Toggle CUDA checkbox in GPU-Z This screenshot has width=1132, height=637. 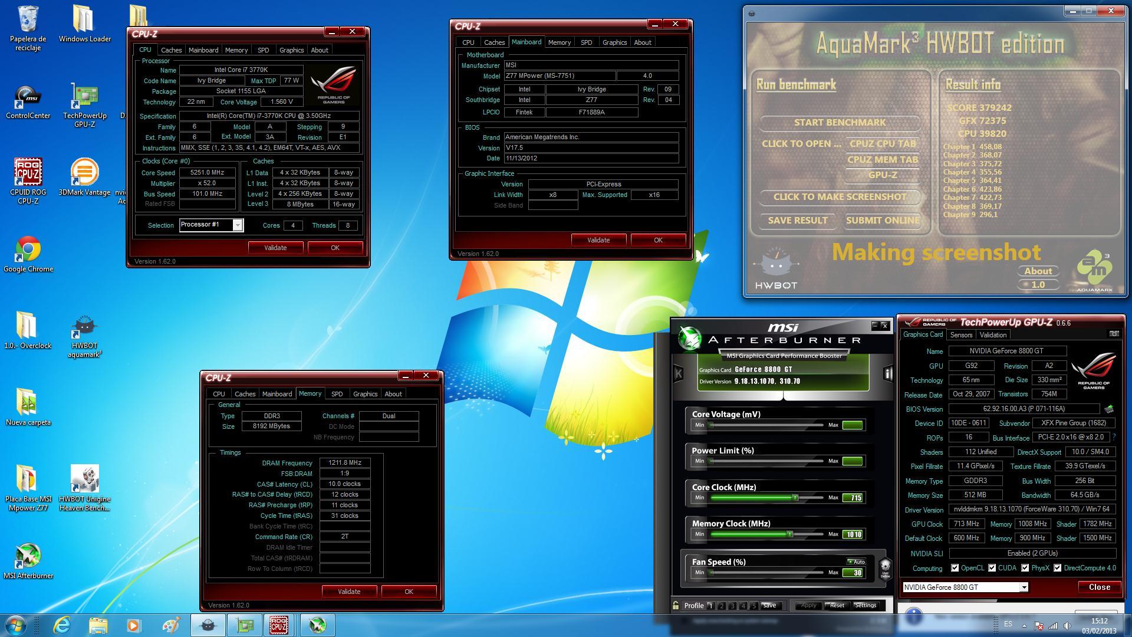(992, 568)
